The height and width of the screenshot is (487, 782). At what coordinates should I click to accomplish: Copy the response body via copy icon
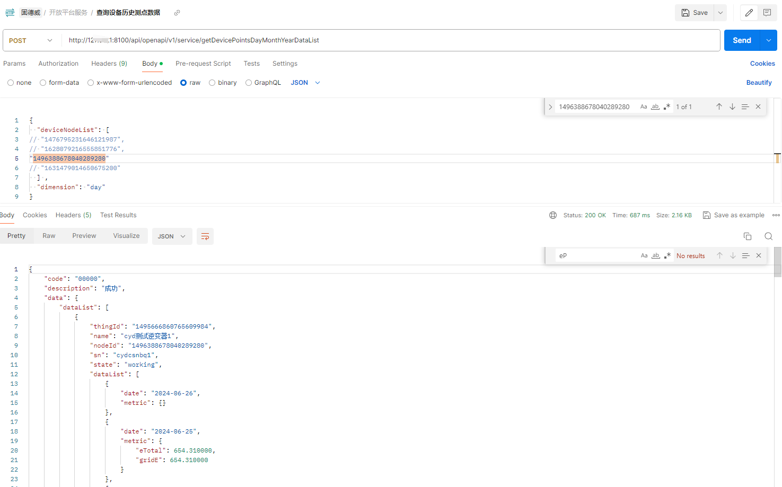click(x=748, y=236)
